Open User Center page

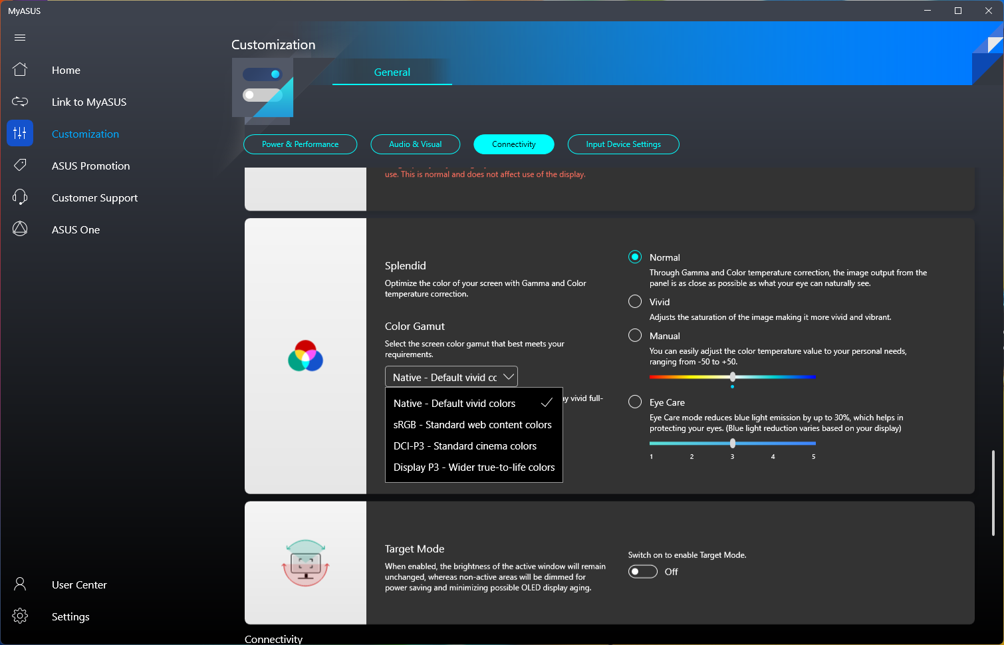coord(79,584)
